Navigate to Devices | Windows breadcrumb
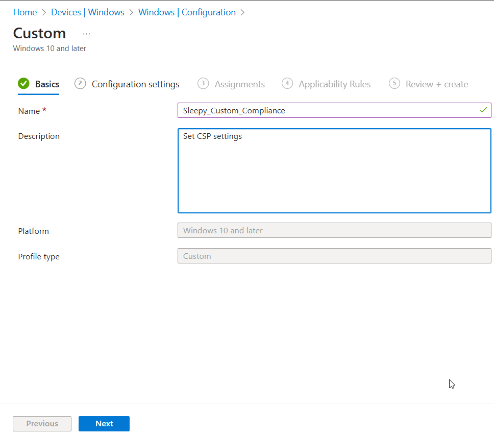 tap(87, 12)
